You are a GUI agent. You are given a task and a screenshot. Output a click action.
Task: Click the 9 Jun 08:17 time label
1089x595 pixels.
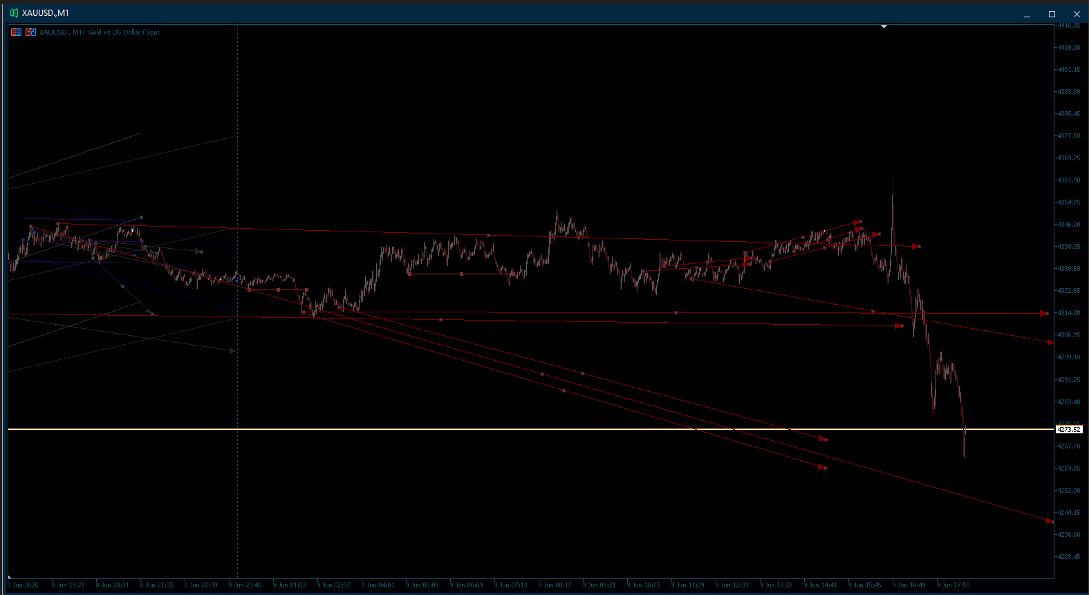[x=555, y=585]
